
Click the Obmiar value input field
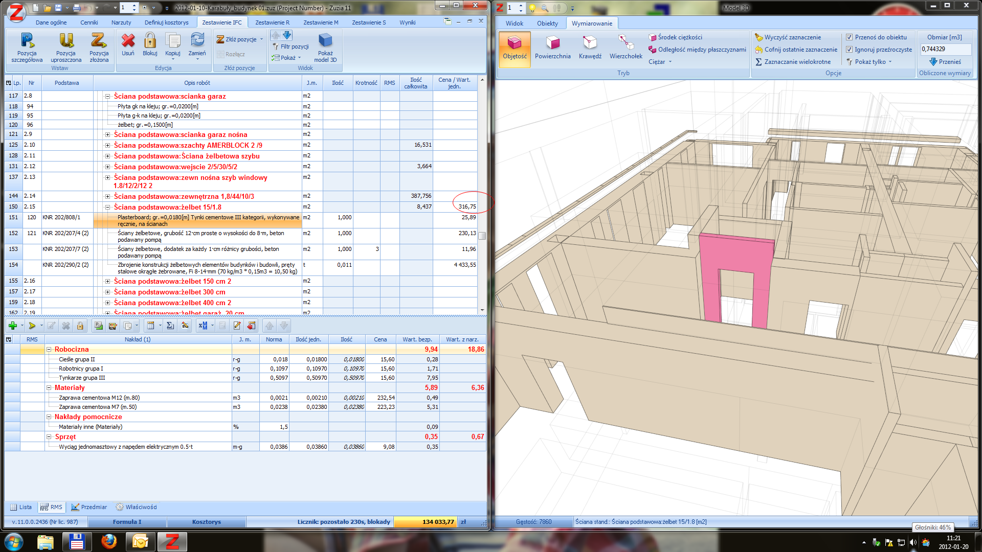(945, 49)
